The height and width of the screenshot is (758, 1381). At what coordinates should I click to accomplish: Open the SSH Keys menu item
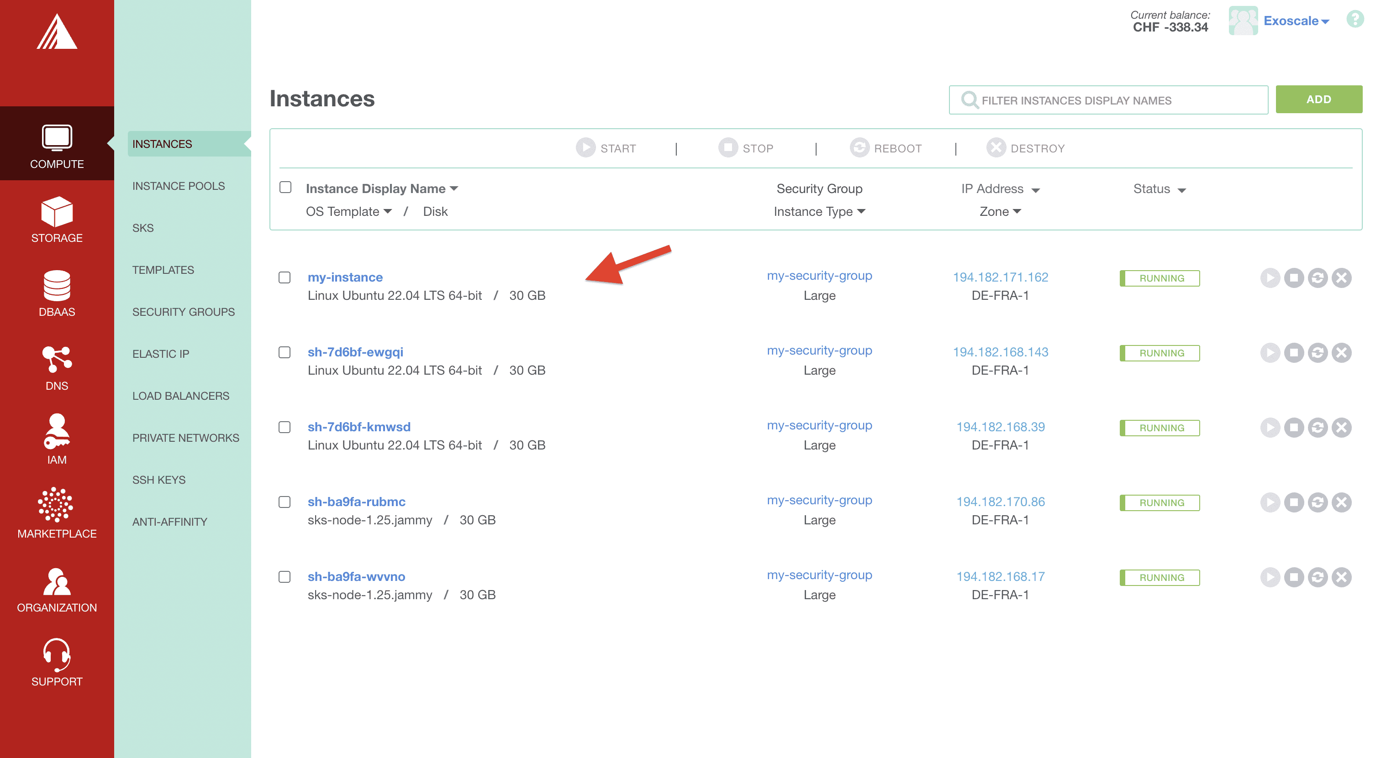(x=158, y=480)
